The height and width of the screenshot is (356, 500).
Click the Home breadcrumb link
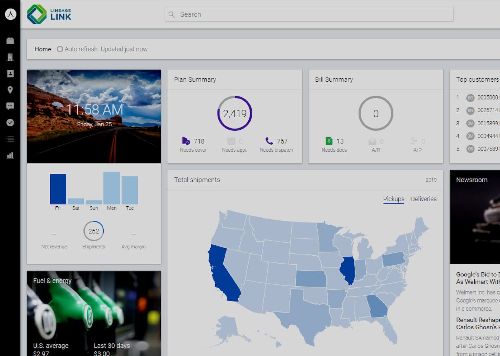click(43, 49)
